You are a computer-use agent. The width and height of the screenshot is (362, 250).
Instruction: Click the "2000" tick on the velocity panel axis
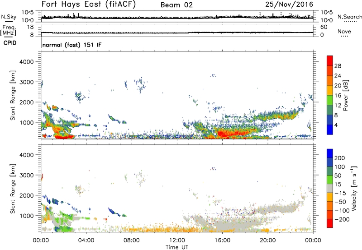pos(26,195)
